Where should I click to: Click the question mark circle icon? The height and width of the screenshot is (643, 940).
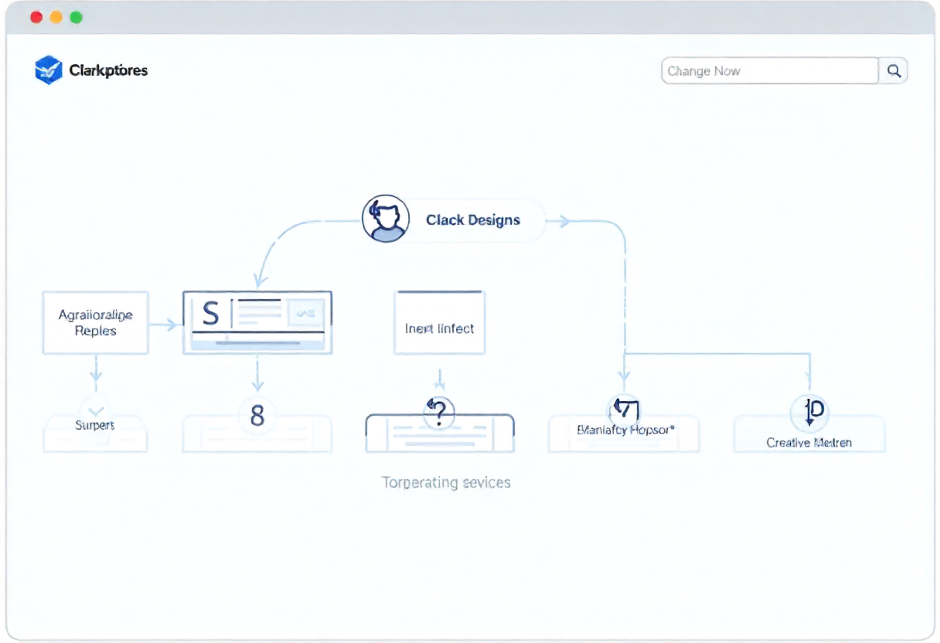click(439, 413)
